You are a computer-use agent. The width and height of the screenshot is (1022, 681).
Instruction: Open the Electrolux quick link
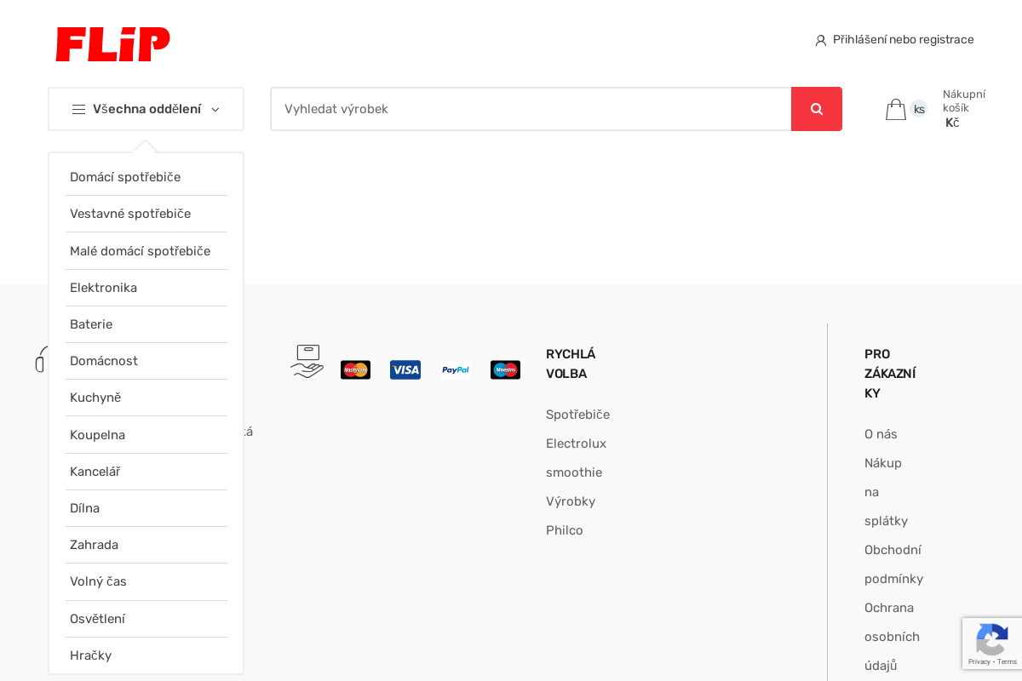tap(576, 444)
